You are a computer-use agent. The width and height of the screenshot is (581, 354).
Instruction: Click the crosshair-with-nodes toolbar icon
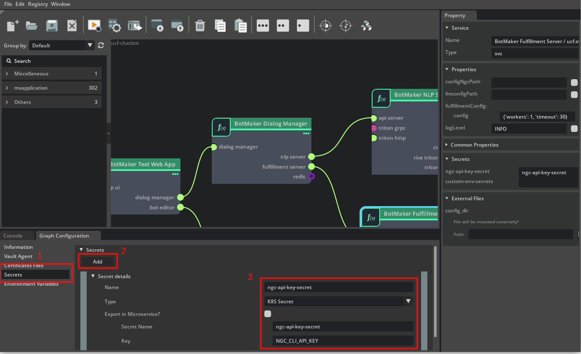point(346,26)
